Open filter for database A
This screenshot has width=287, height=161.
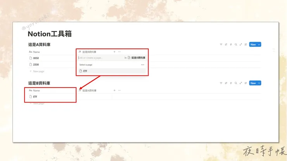(x=221, y=45)
